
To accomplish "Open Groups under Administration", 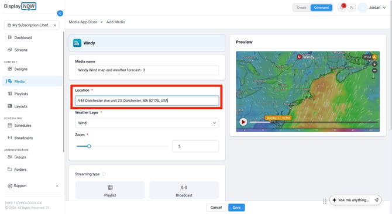I will pyautogui.click(x=20, y=157).
